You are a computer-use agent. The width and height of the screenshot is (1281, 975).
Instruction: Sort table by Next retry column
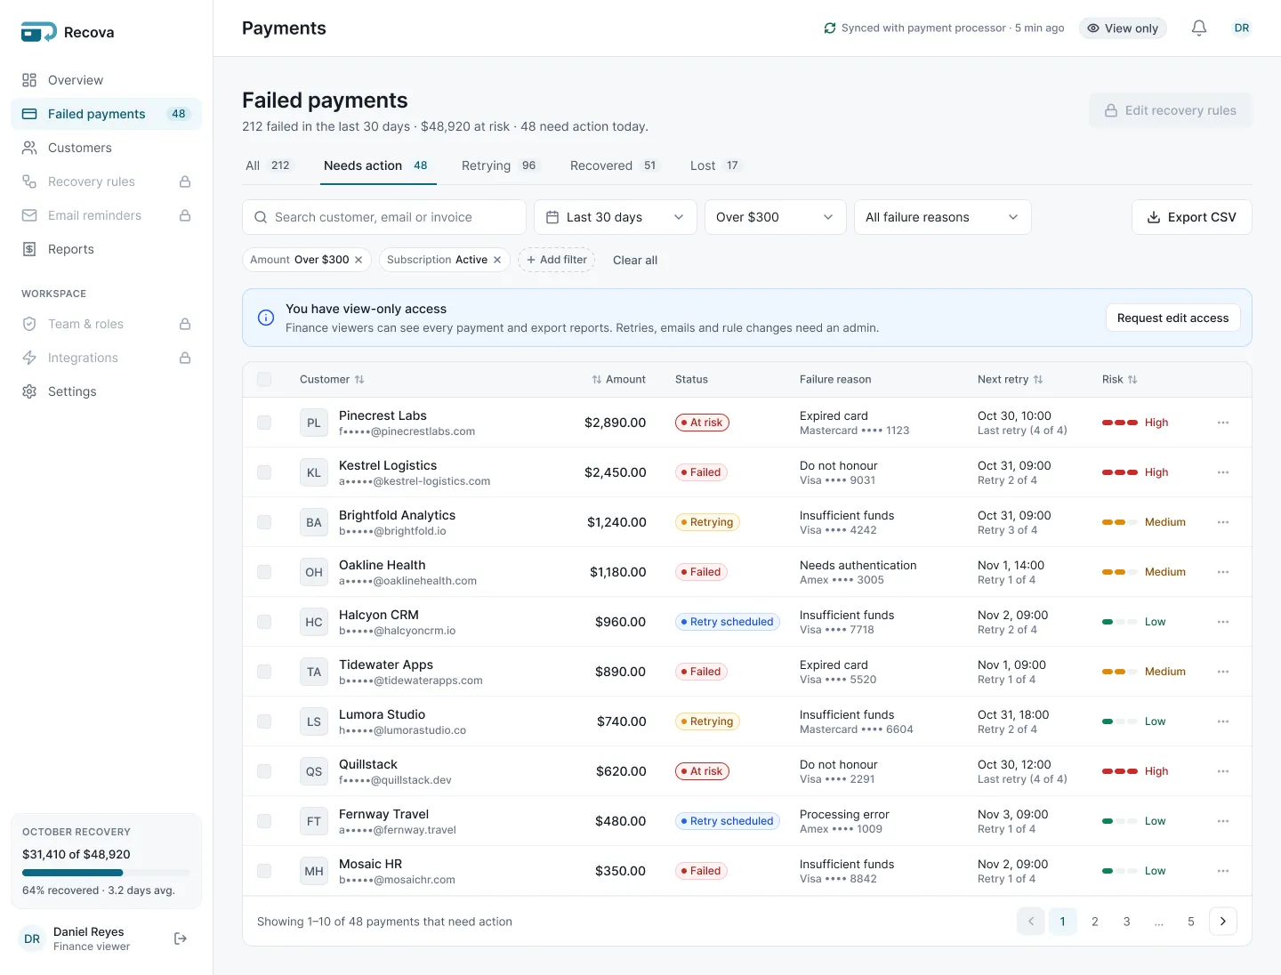coord(1010,379)
